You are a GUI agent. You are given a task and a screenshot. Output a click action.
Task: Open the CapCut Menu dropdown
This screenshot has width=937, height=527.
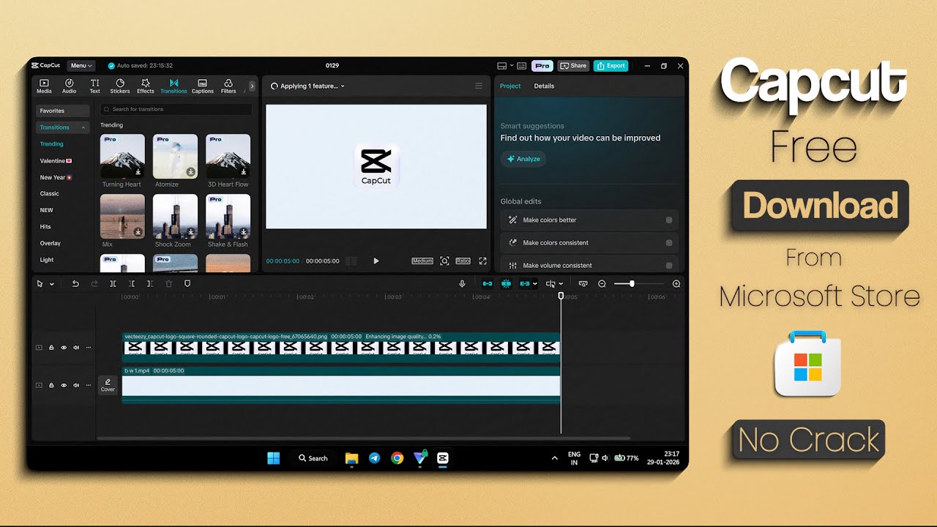click(80, 66)
